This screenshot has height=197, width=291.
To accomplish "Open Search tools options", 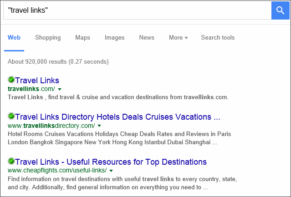I will tap(218, 37).
